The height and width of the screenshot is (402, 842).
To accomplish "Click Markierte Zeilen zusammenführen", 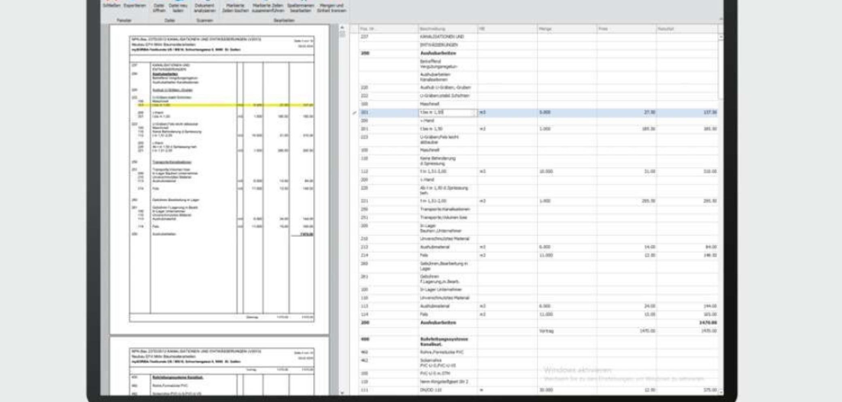I will (x=268, y=7).
